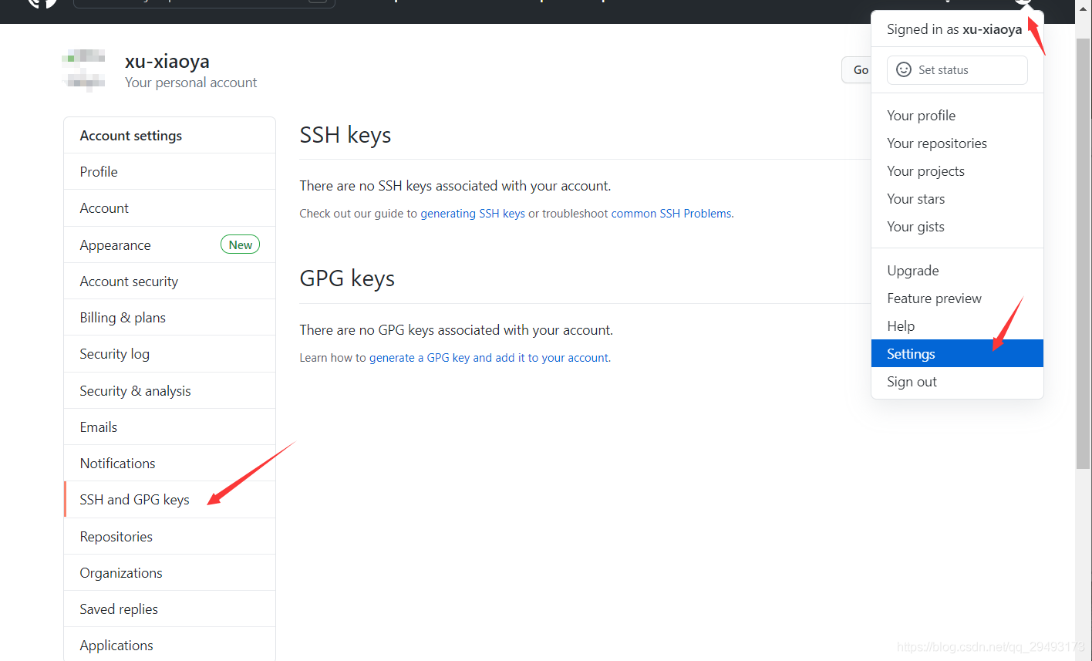Open Your projects from user dropdown
Viewport: 1092px width, 661px height.
click(957, 170)
